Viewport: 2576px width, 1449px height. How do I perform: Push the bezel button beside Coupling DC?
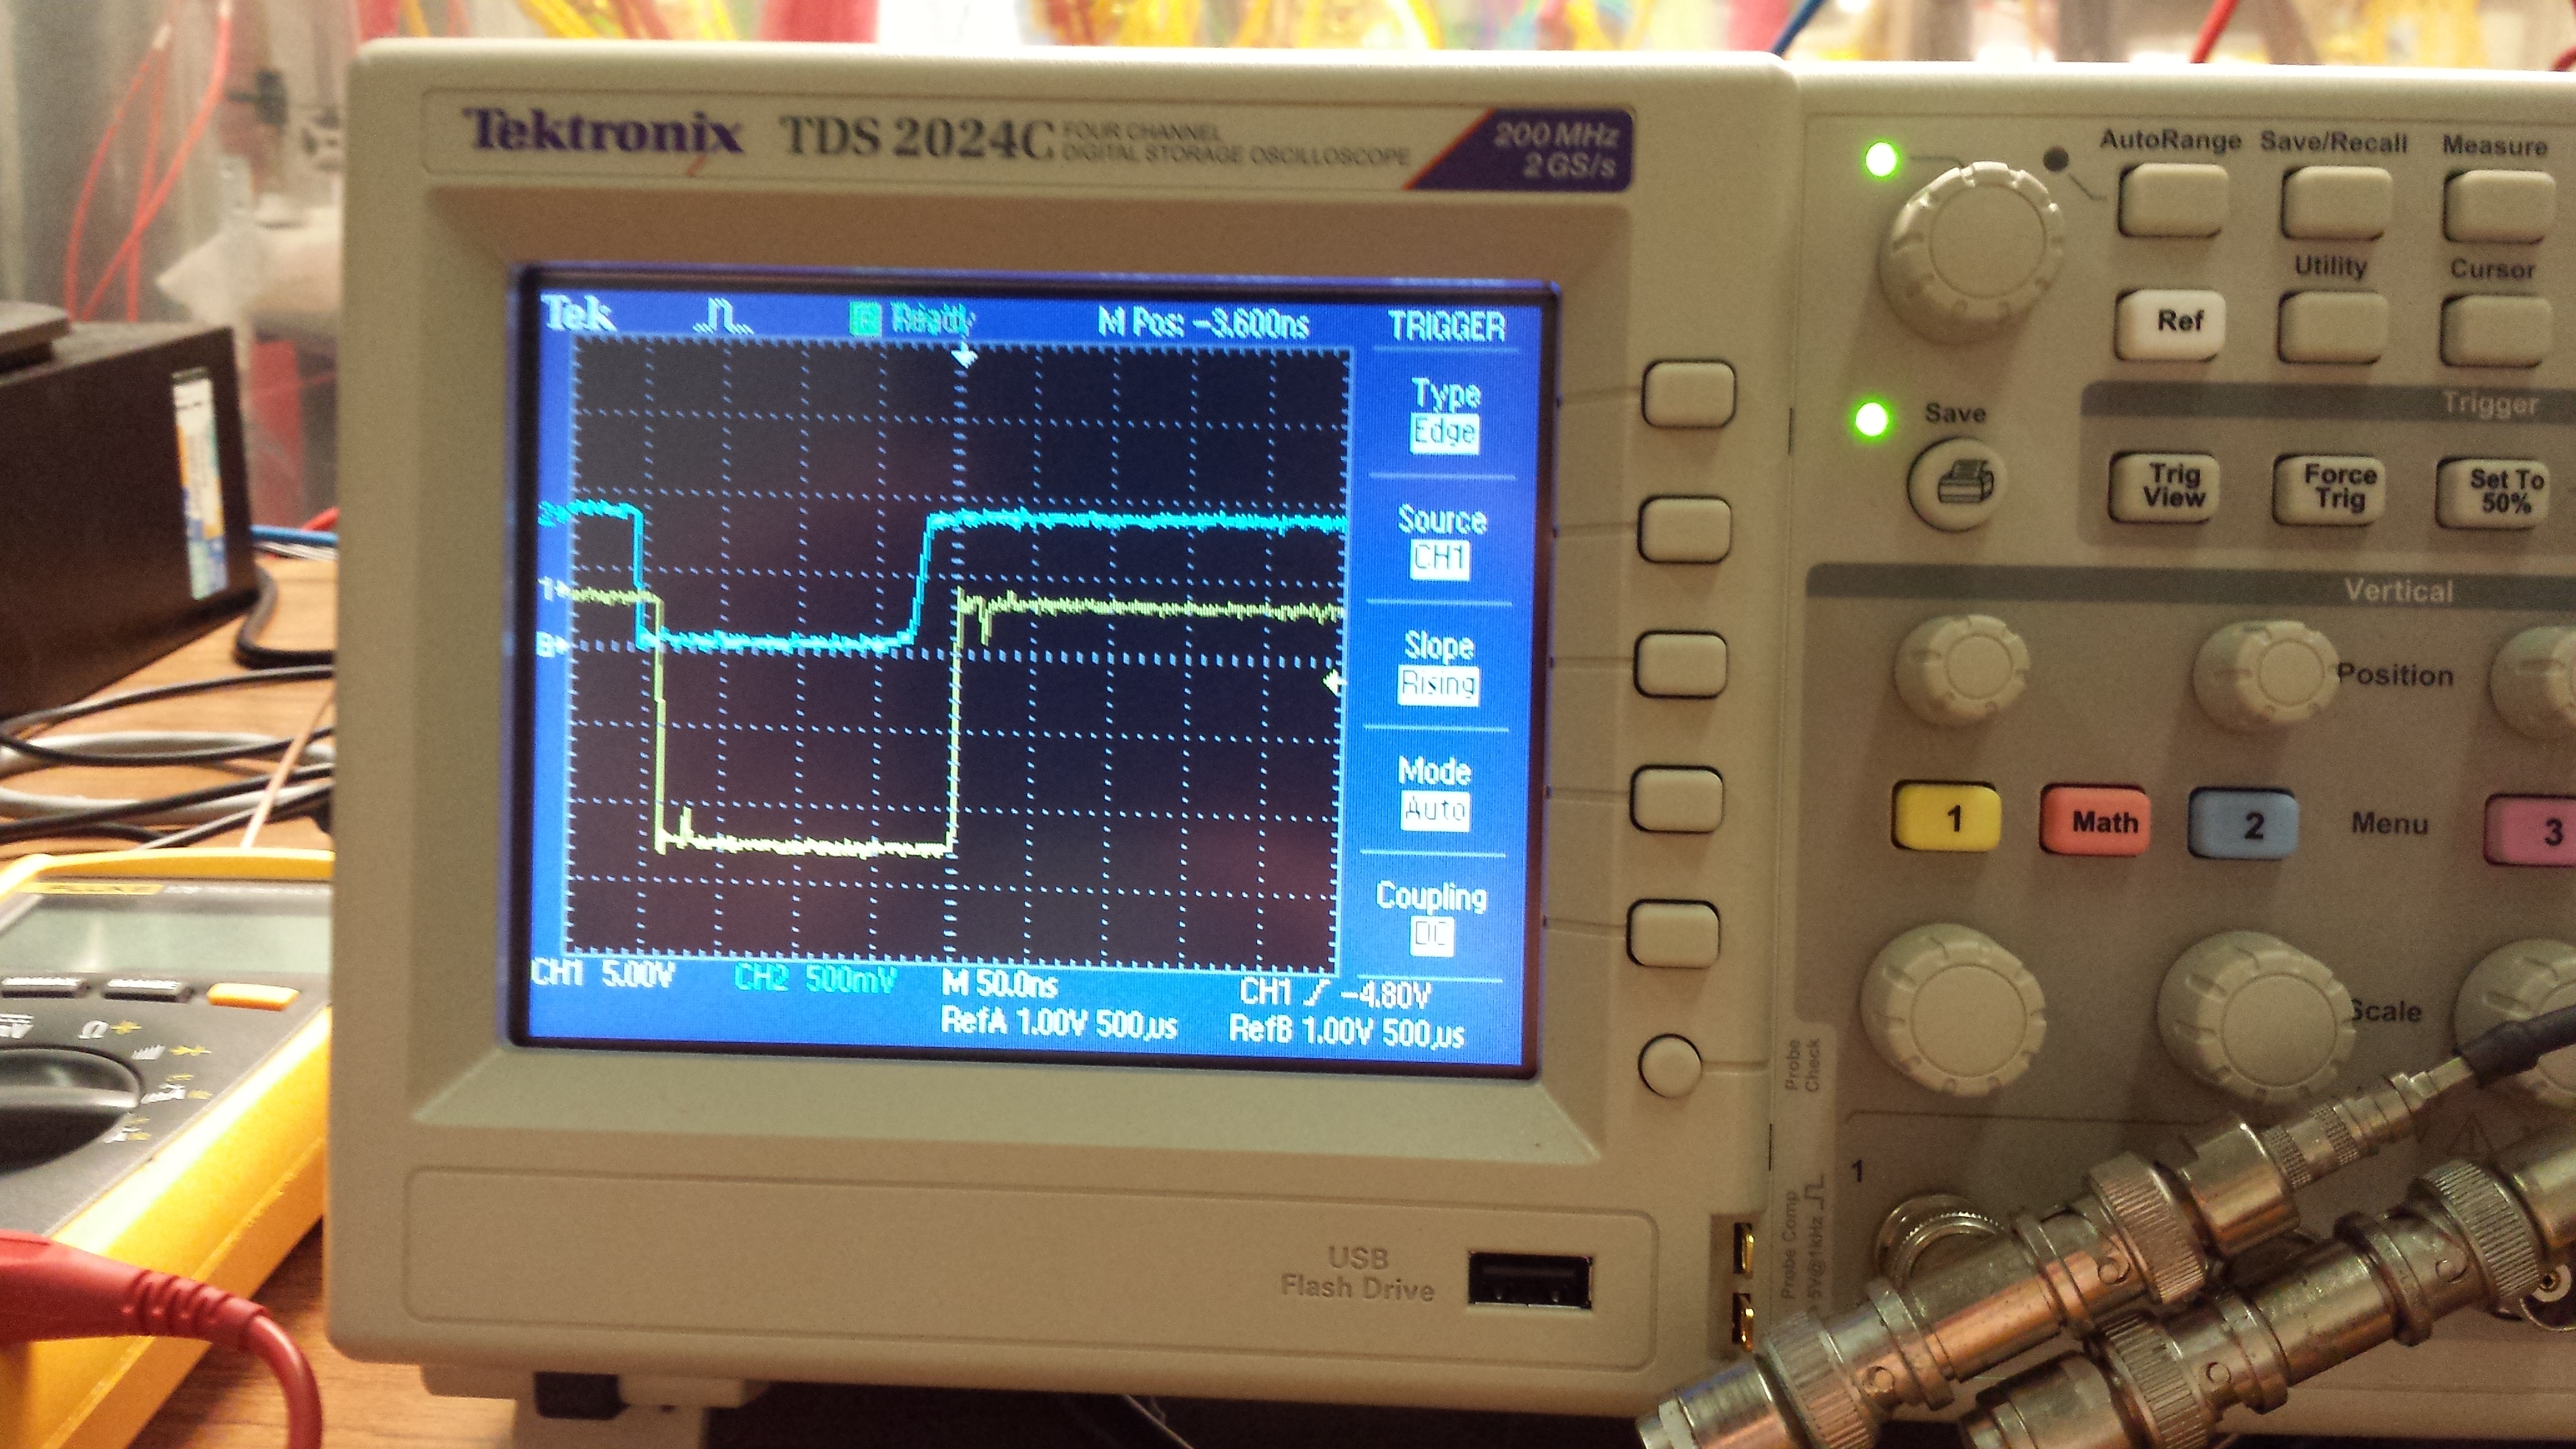click(x=1674, y=933)
